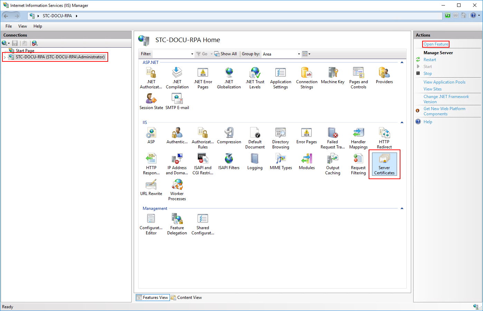The width and height of the screenshot is (483, 311).
Task: Select the SMTP E-mail feature
Action: (177, 100)
